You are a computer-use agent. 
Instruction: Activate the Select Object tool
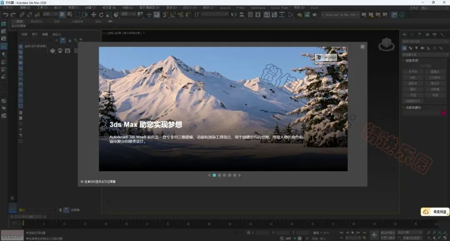(x=62, y=15)
